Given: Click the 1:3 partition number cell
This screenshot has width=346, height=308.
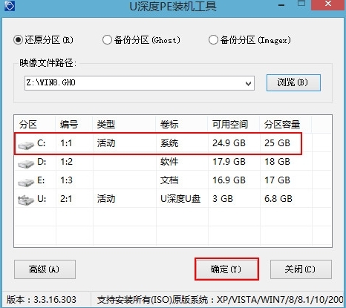Looking at the screenshot, I should click(66, 180).
